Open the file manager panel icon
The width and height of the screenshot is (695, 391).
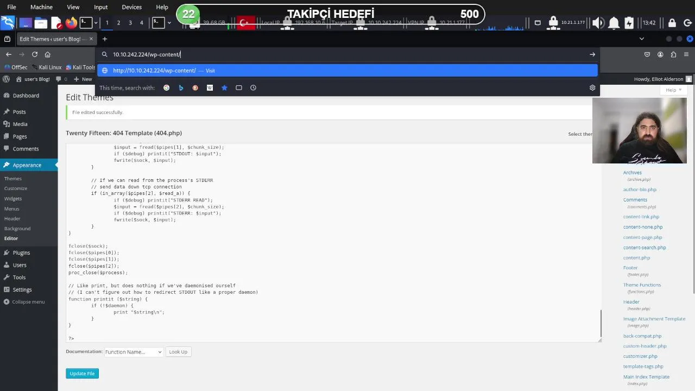pos(41,23)
